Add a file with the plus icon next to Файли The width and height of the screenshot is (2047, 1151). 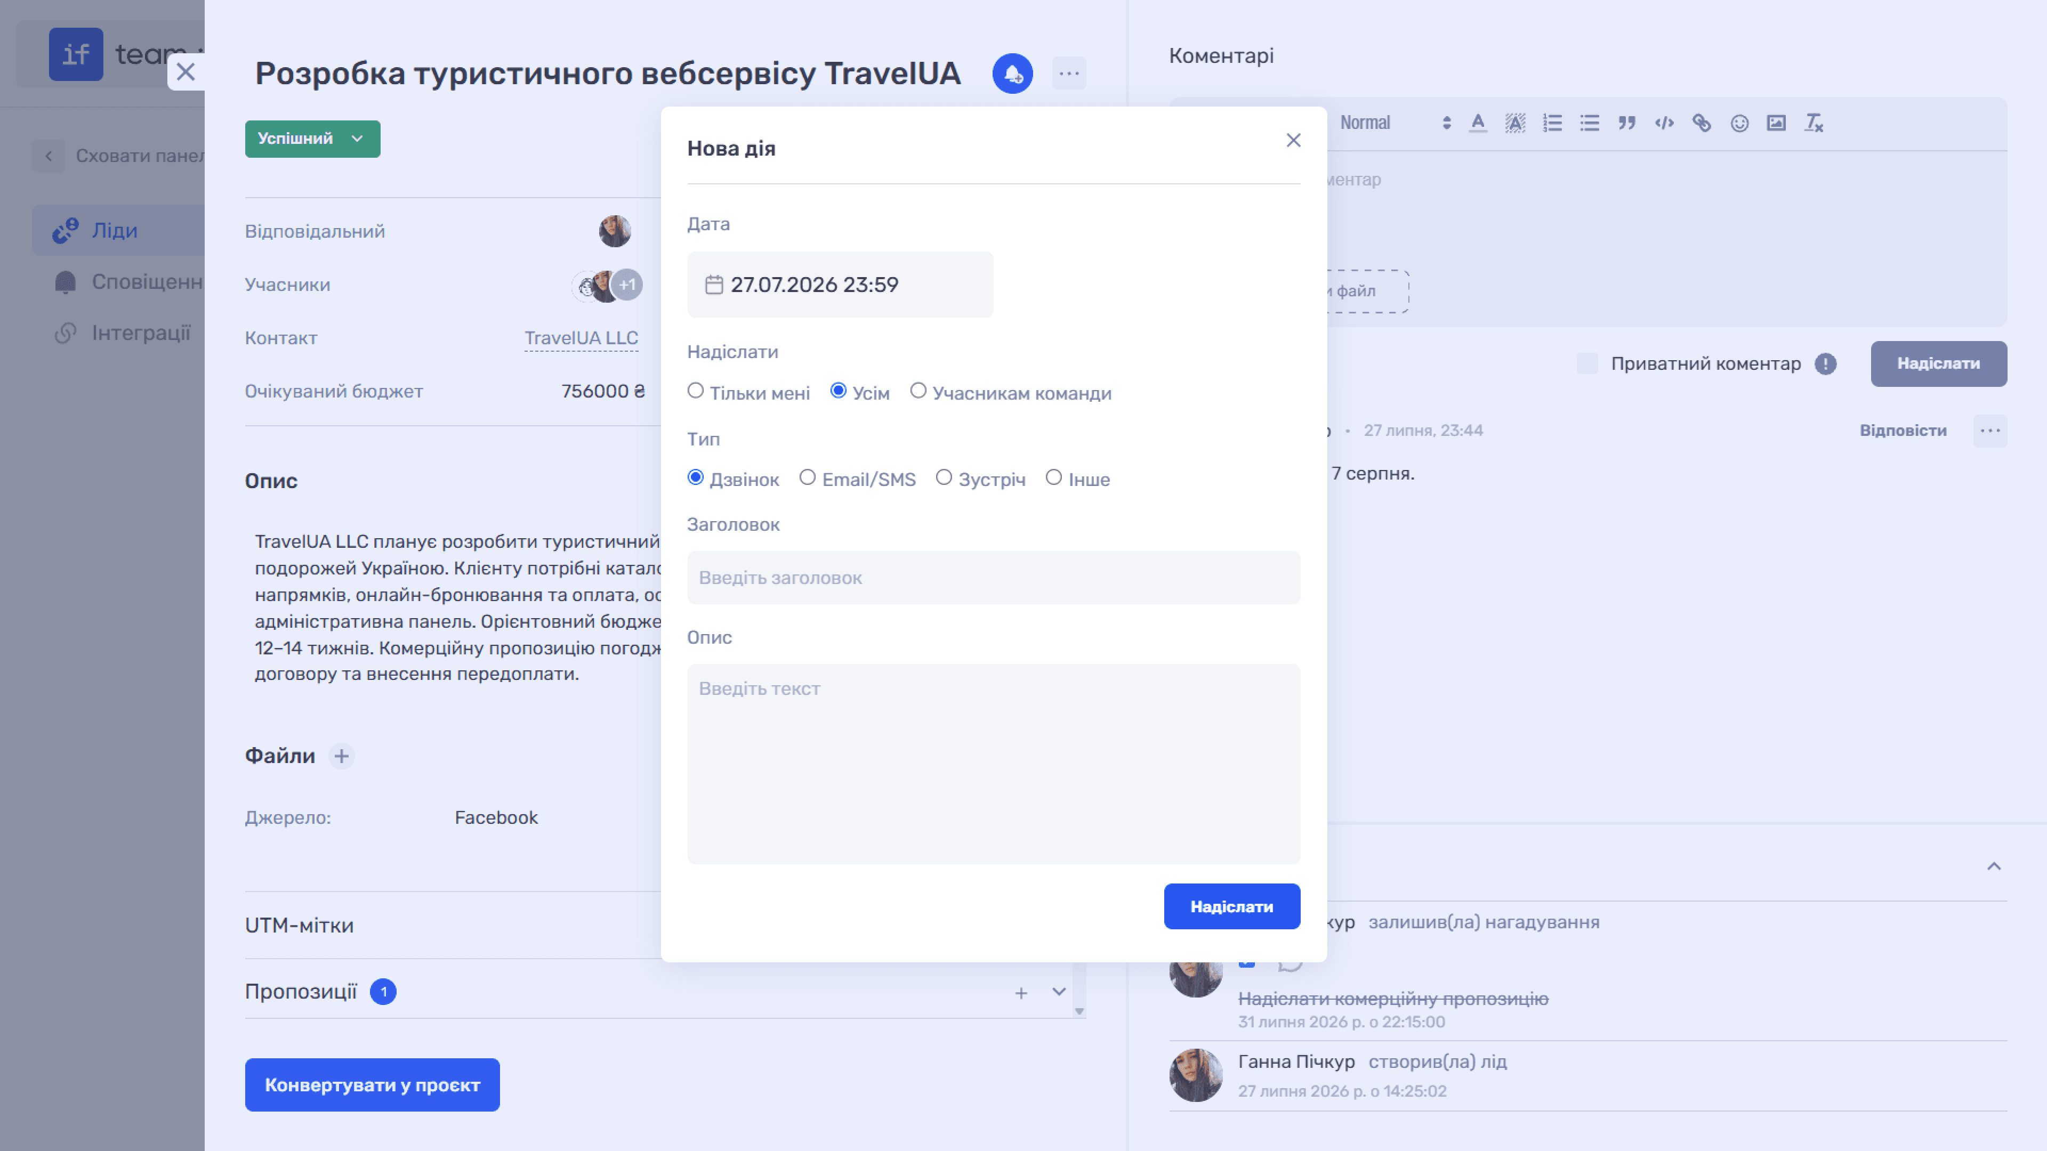pyautogui.click(x=342, y=756)
